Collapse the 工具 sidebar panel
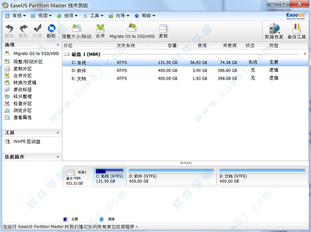Screen dimensions: 311x232 56,133
